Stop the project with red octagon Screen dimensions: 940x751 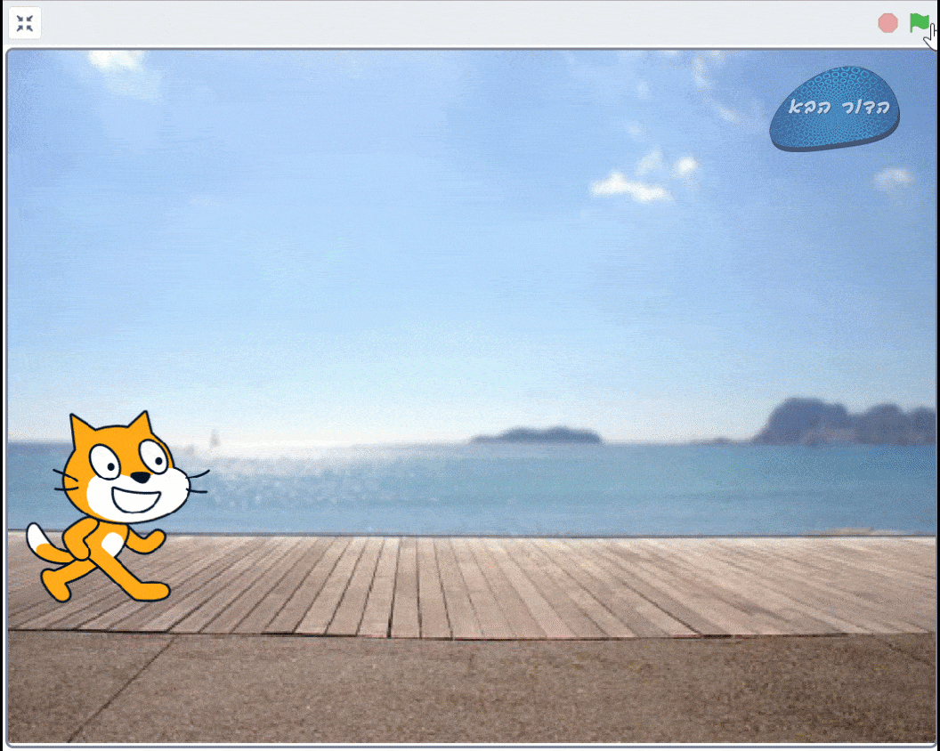click(x=887, y=23)
